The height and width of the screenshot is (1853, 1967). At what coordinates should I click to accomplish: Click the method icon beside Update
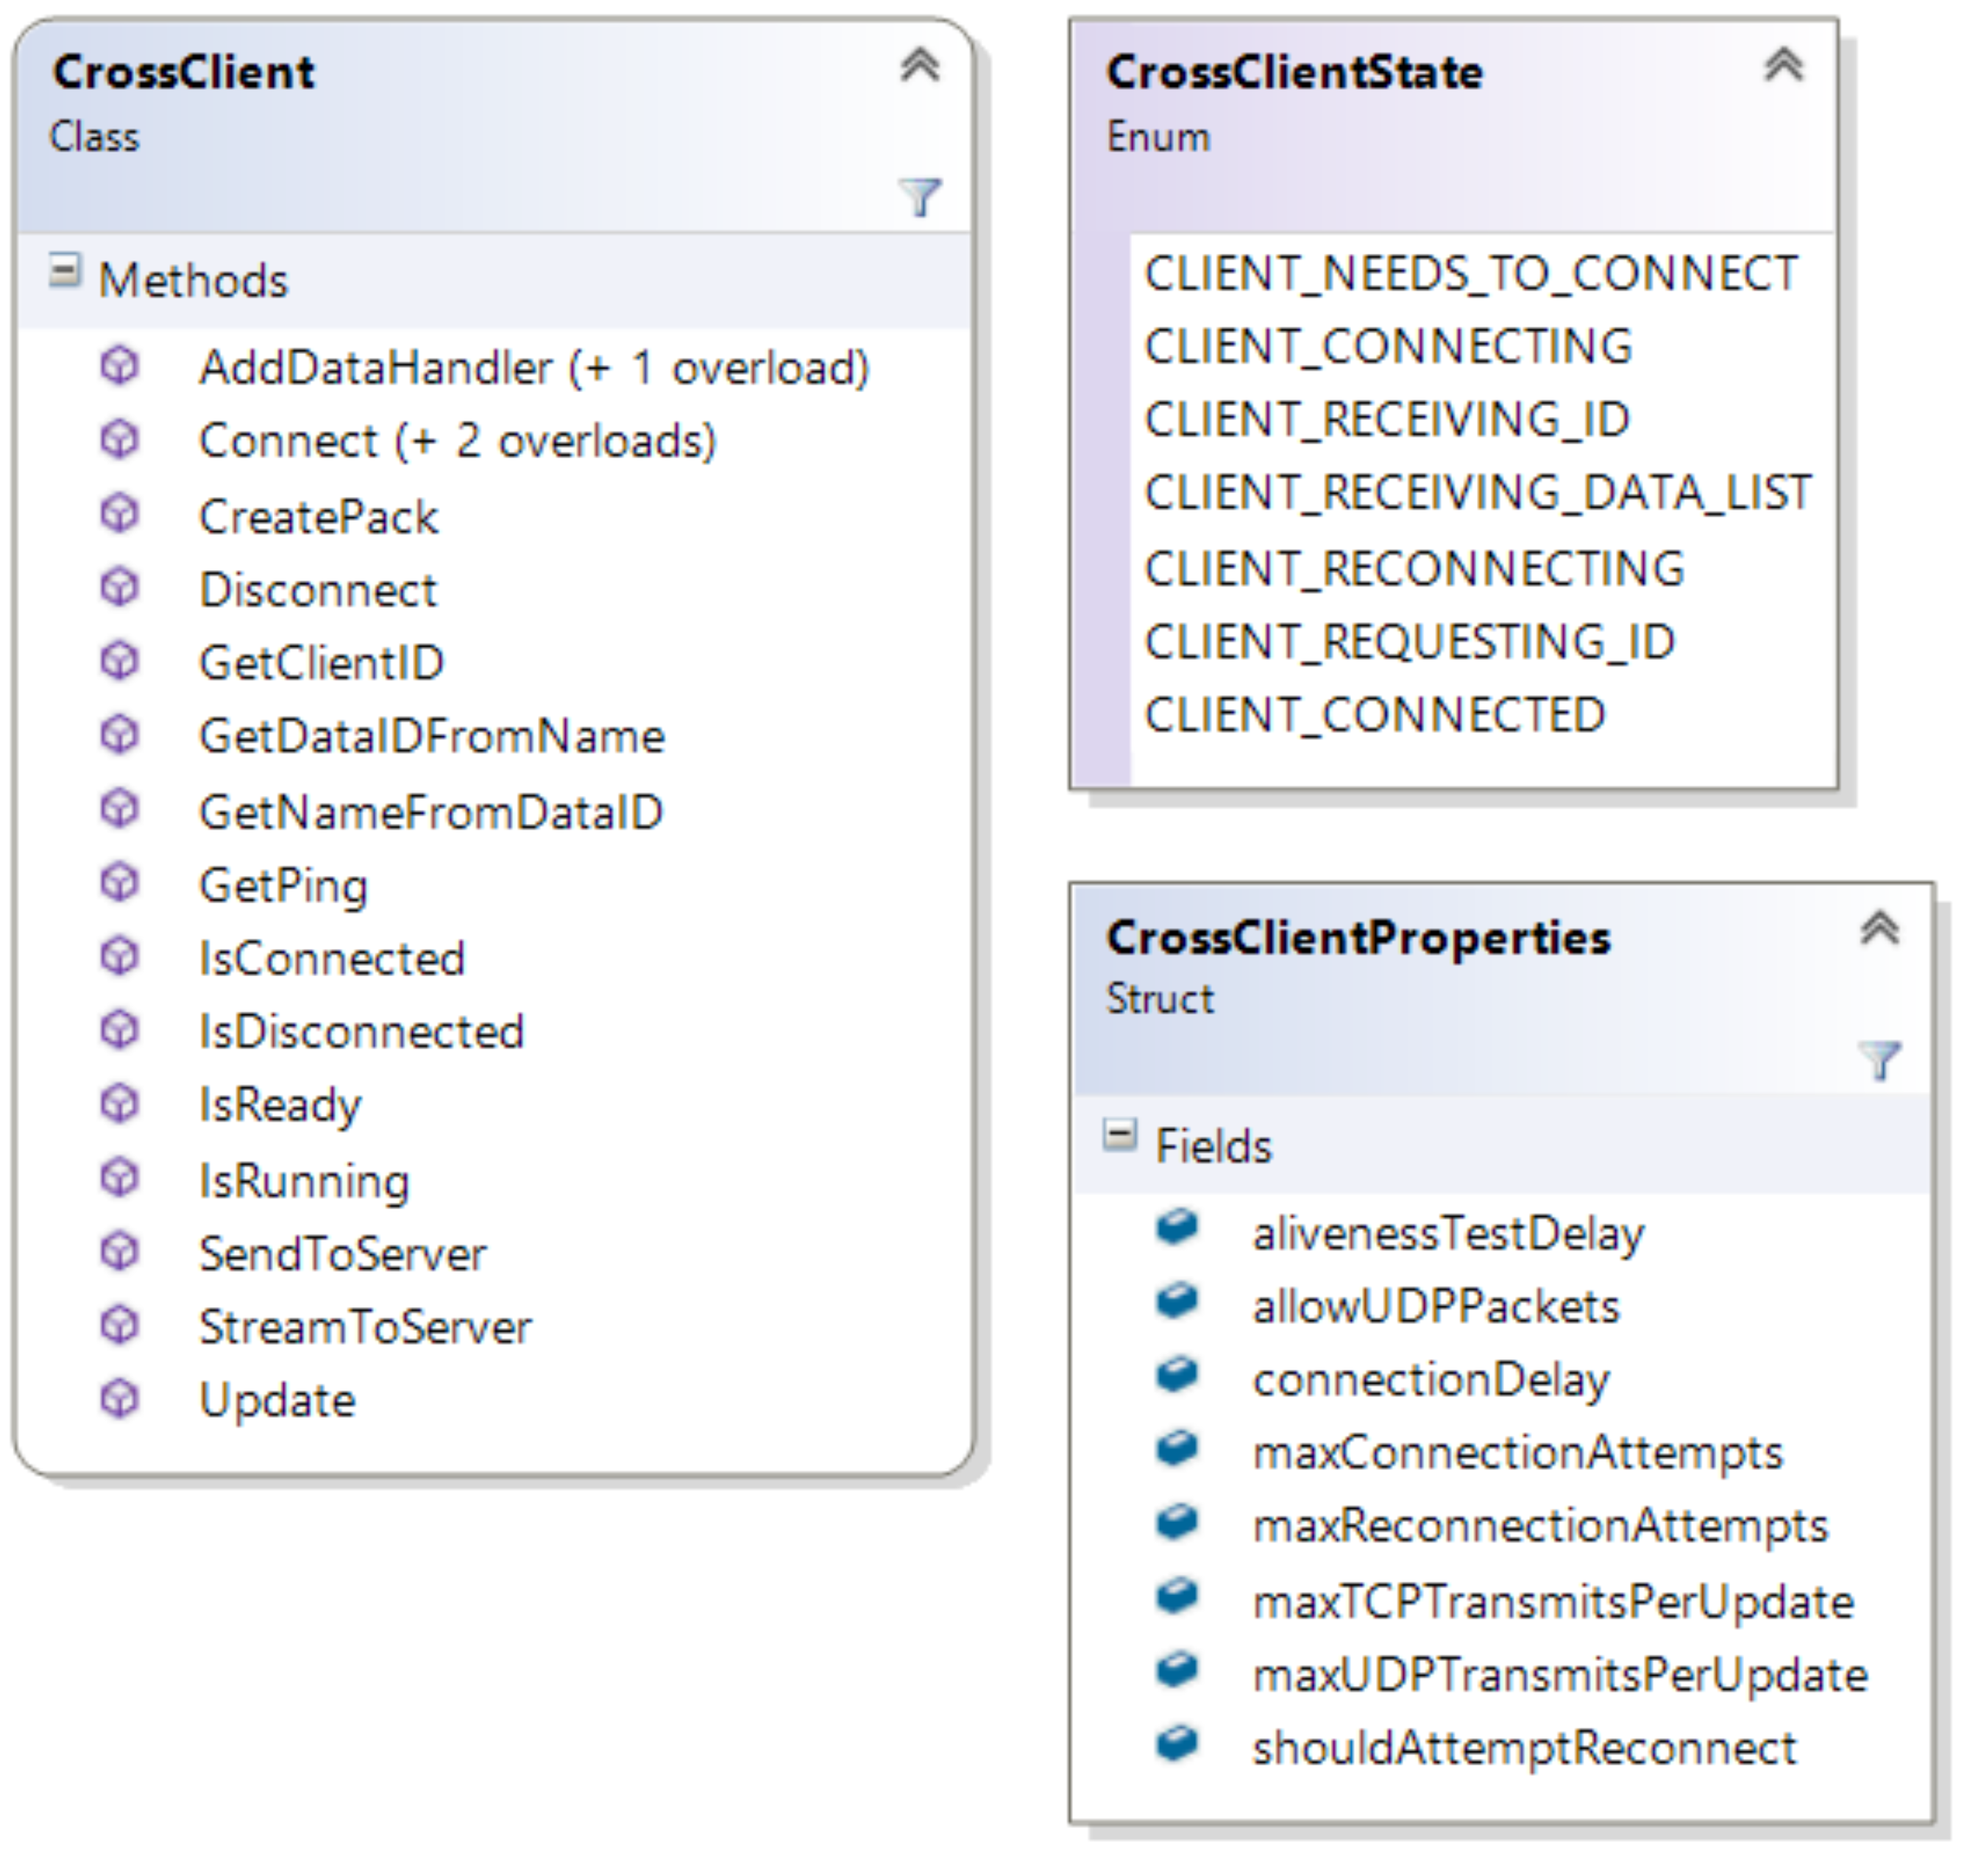click(x=120, y=1399)
